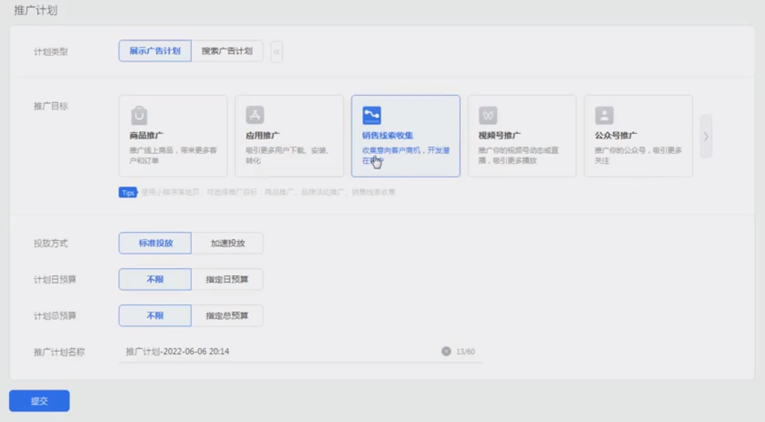
Task: Click the shopping bag icon for 商品推广
Action: 139,115
